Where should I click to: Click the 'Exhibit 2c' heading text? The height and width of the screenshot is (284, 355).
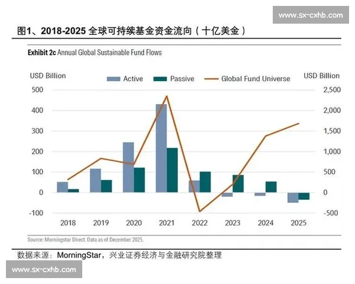tap(41, 53)
